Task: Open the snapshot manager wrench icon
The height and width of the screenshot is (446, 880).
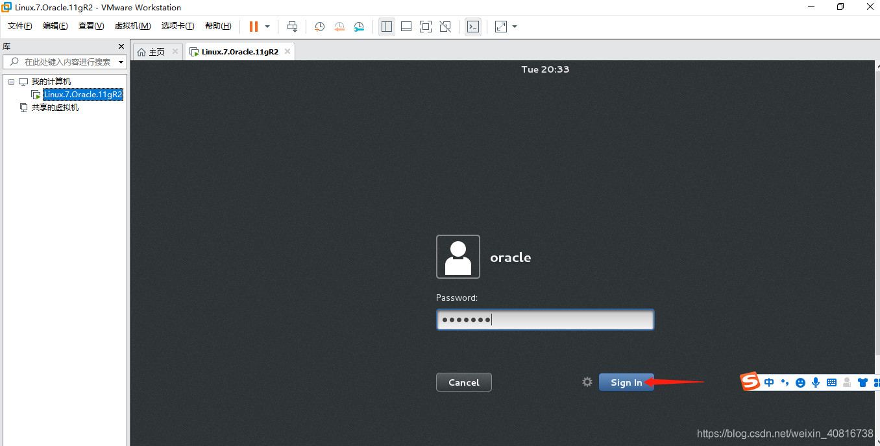Action: tap(359, 27)
